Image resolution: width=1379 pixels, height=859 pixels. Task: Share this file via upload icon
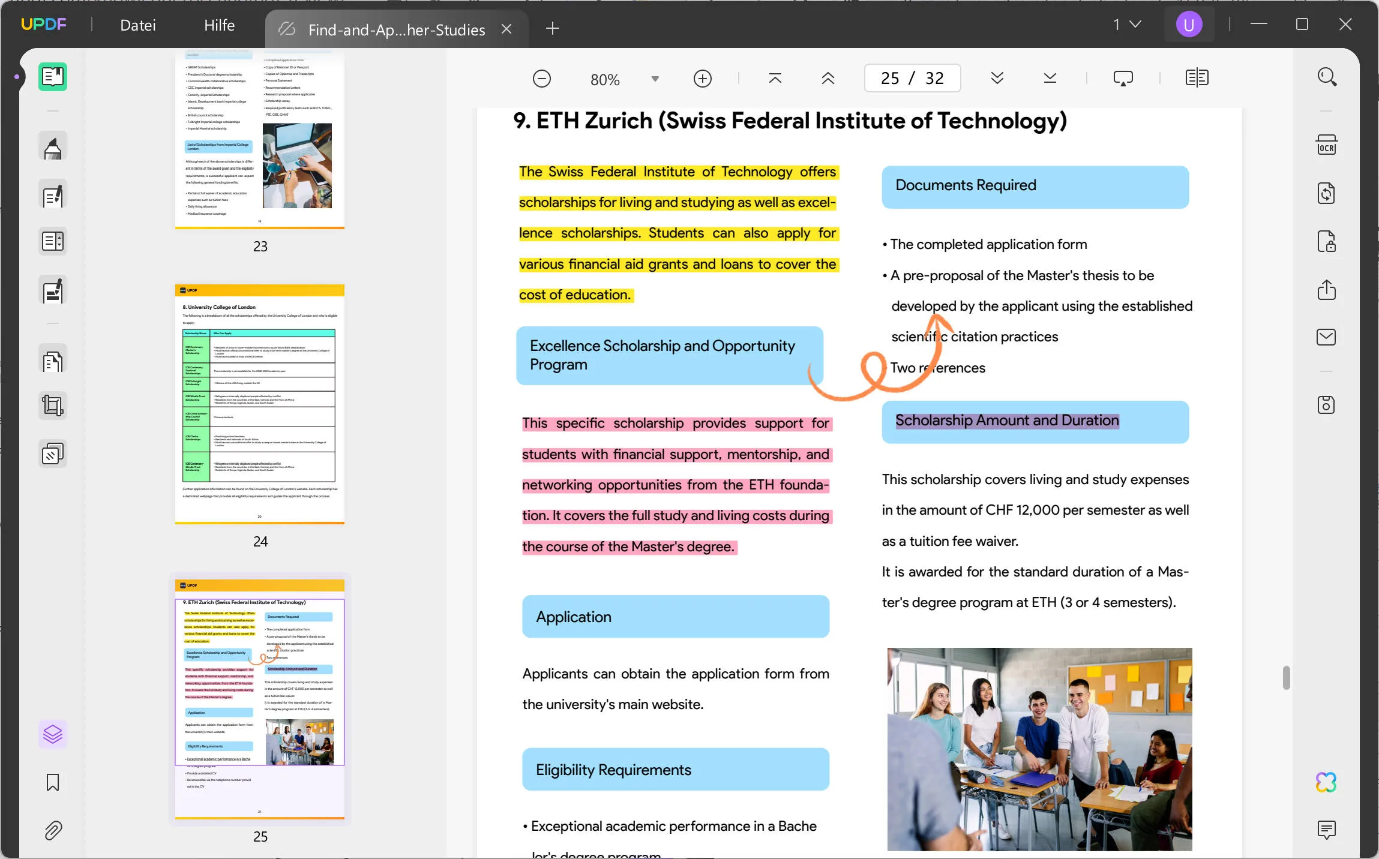[x=1326, y=290]
